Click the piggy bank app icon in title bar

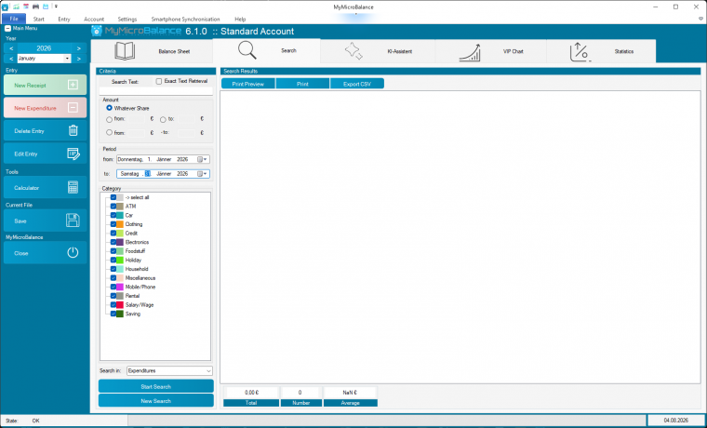point(6,7)
